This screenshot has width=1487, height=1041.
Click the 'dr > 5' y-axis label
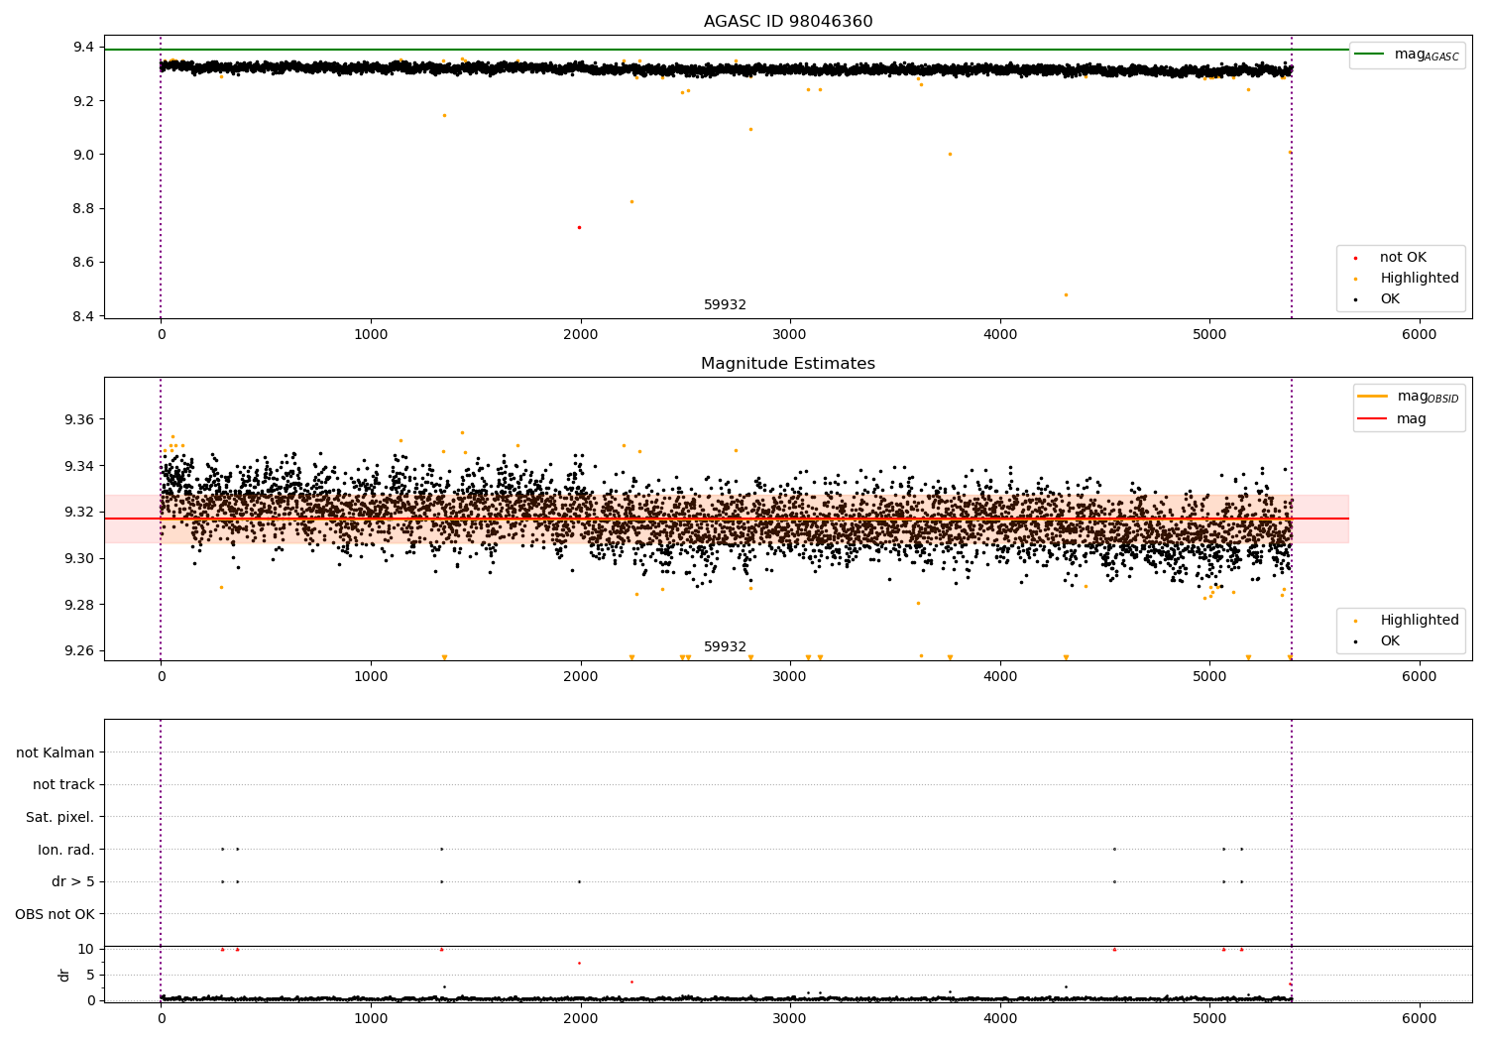click(73, 882)
